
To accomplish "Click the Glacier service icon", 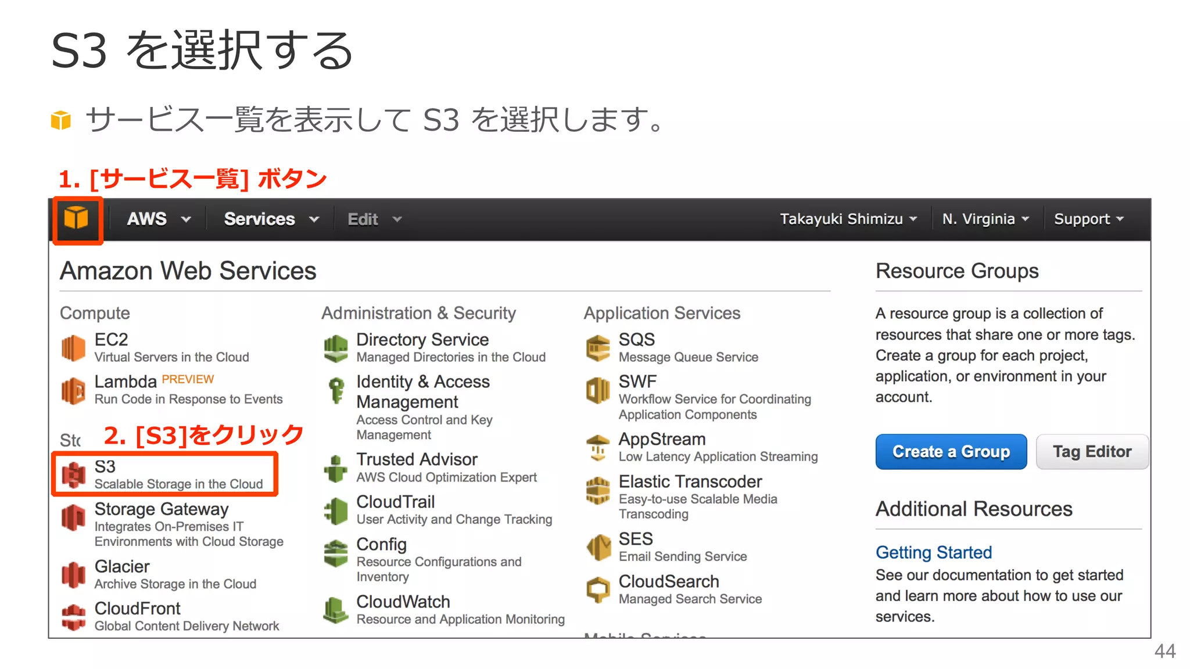I will tap(73, 575).
